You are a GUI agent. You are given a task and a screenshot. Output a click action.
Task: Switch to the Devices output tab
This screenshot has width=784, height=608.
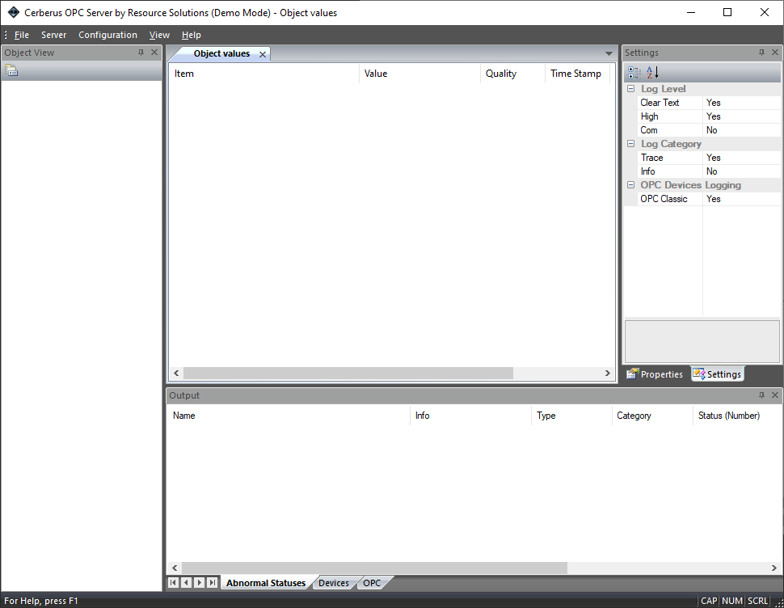click(x=334, y=583)
